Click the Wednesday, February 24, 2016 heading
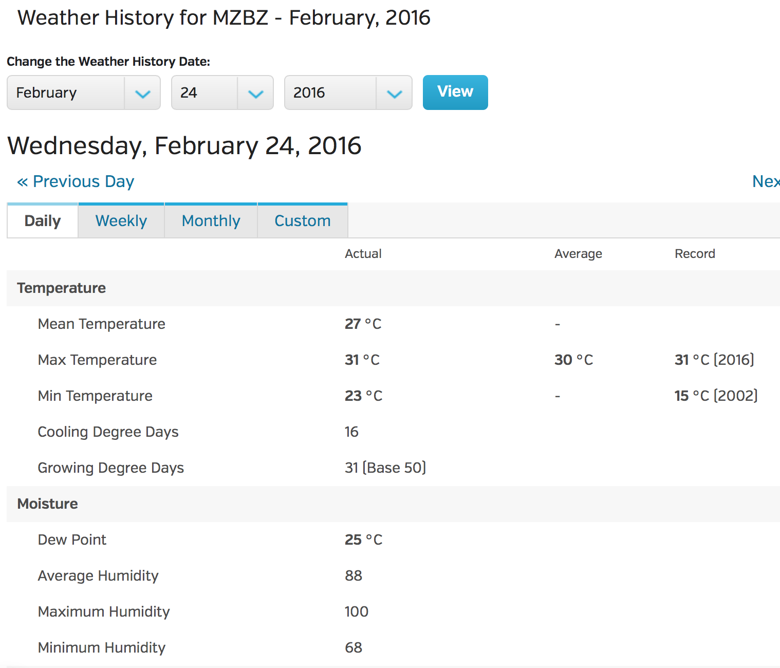The height and width of the screenshot is (668, 780). [x=184, y=146]
